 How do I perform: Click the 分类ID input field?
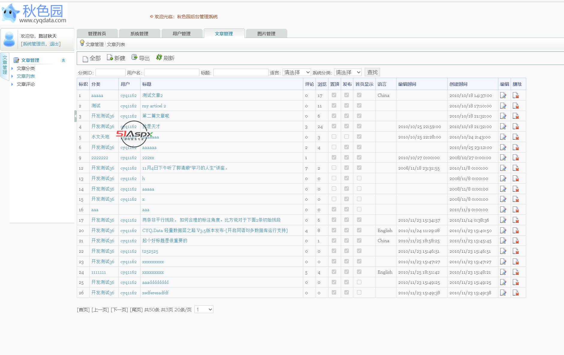tap(110, 73)
